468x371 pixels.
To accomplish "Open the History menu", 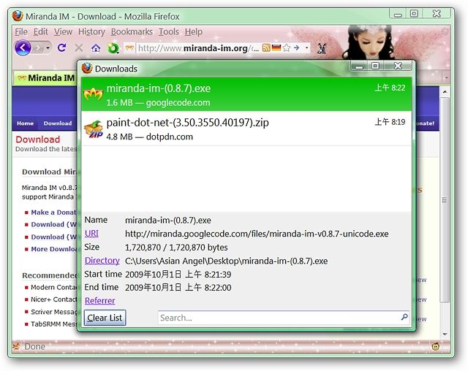I will pyautogui.click(x=91, y=31).
